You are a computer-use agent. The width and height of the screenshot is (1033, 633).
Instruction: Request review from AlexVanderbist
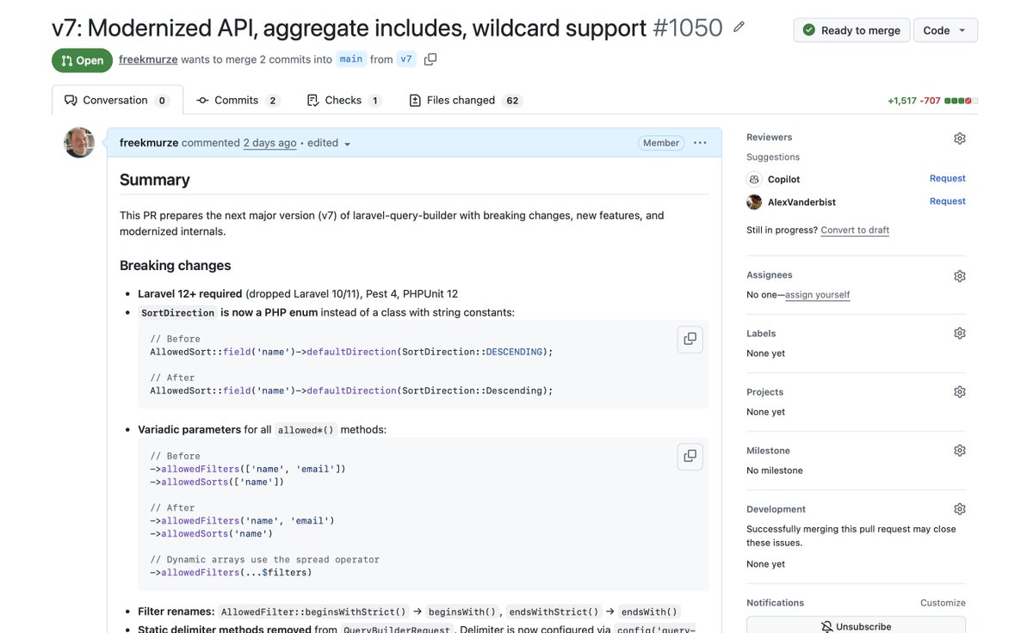pos(947,201)
